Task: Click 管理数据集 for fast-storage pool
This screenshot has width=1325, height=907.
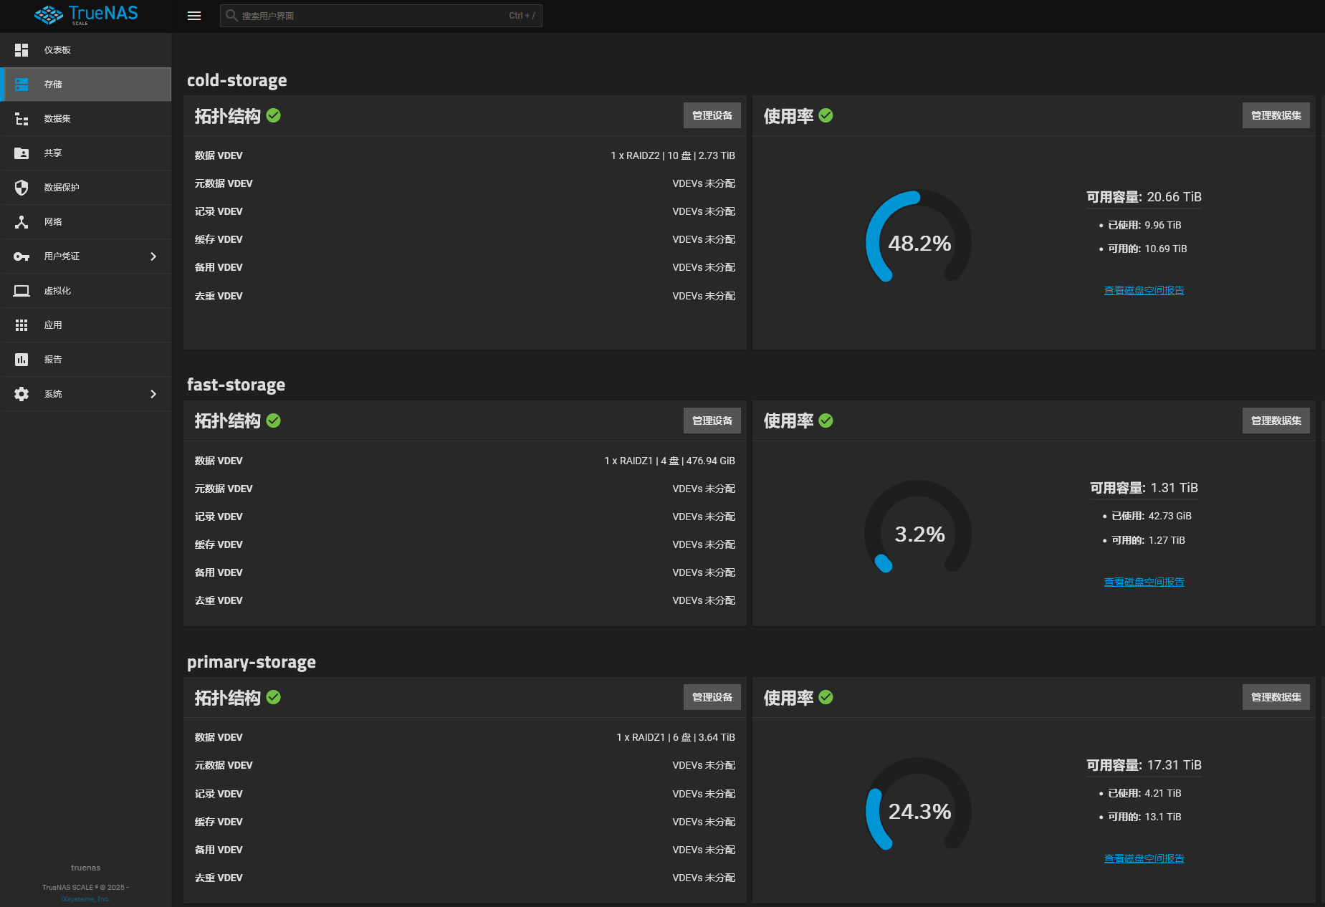Action: tap(1276, 421)
